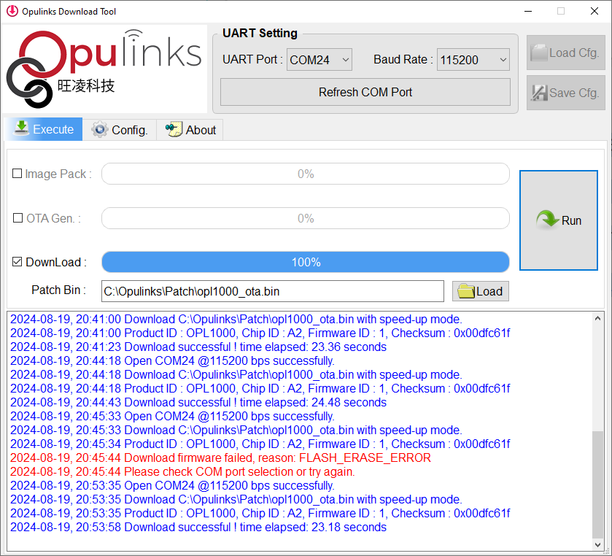The image size is (612, 556).
Task: Click the Save Cfg. button
Action: tap(565, 93)
